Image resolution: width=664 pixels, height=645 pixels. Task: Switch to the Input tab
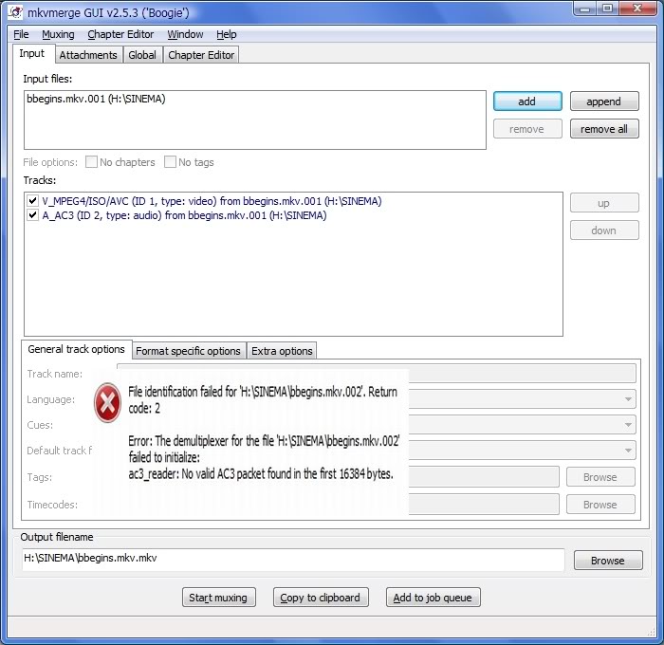32,54
